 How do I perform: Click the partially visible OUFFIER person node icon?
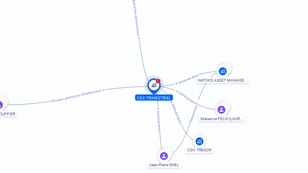(1, 105)
